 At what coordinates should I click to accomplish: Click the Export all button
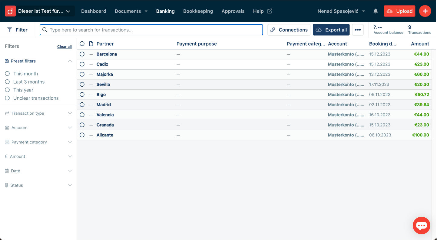tap(331, 30)
